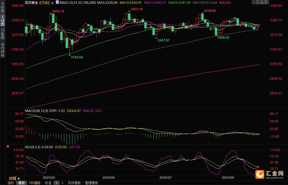
Task: Open 管理模板 template manager
Action: point(91,183)
